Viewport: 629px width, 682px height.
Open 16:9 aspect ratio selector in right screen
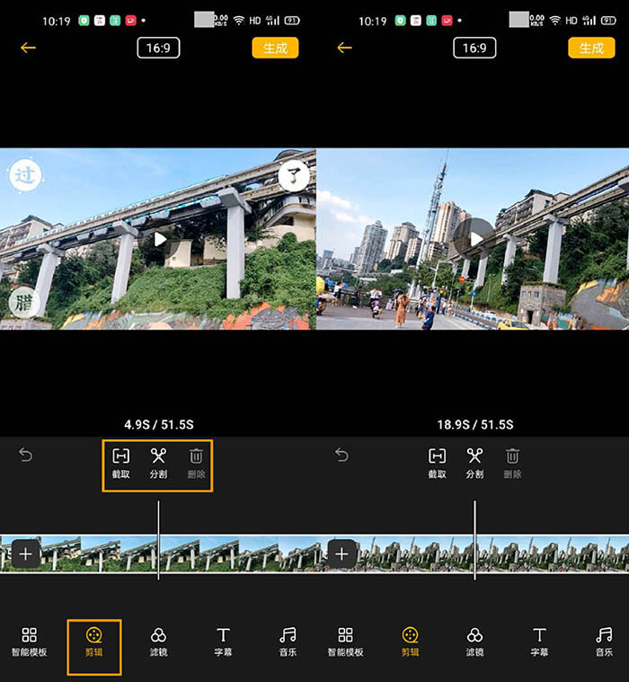(x=474, y=48)
